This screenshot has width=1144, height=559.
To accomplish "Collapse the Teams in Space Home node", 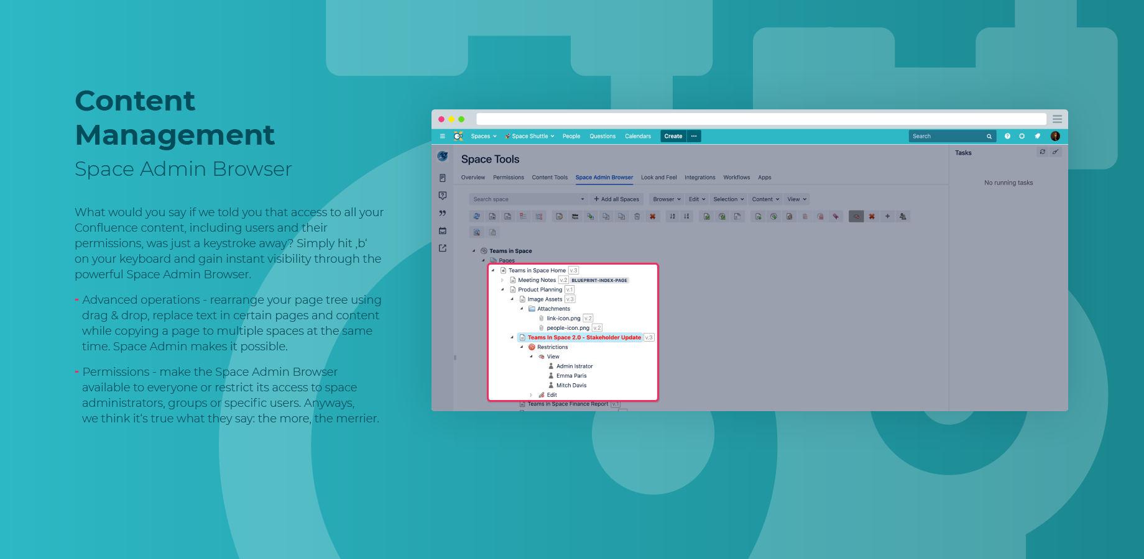I will [493, 270].
